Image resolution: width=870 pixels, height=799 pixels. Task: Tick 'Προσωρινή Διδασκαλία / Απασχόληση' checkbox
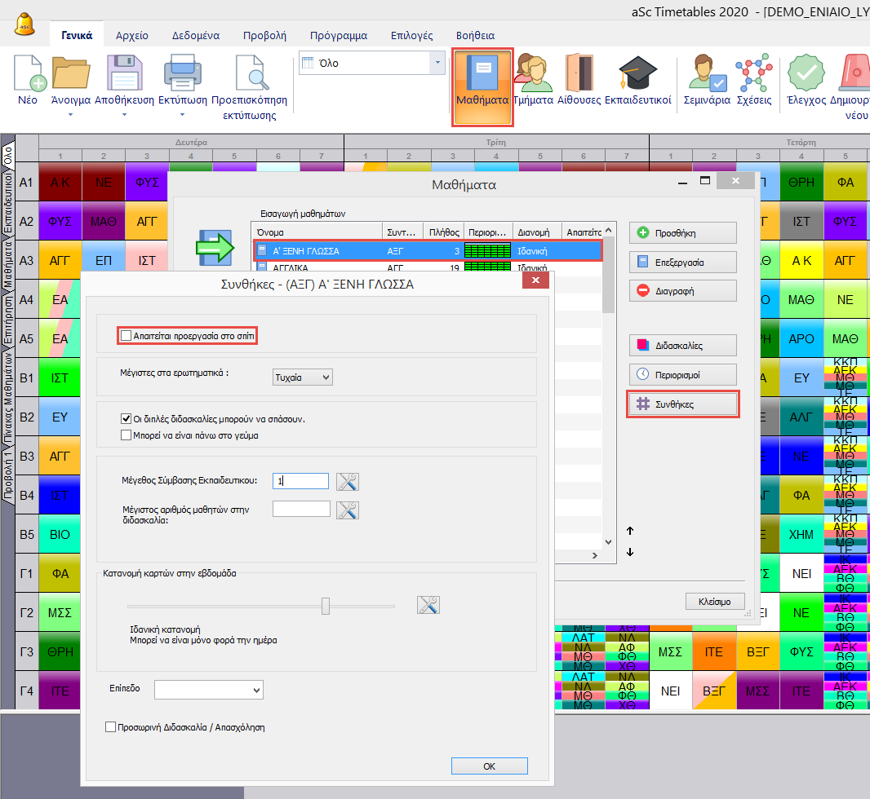[111, 727]
